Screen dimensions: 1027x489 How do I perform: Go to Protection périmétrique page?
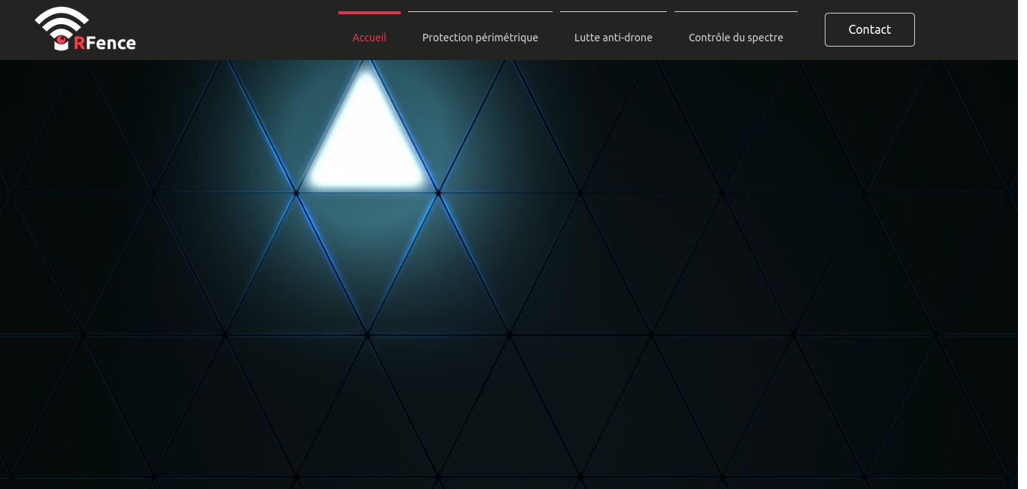point(480,37)
